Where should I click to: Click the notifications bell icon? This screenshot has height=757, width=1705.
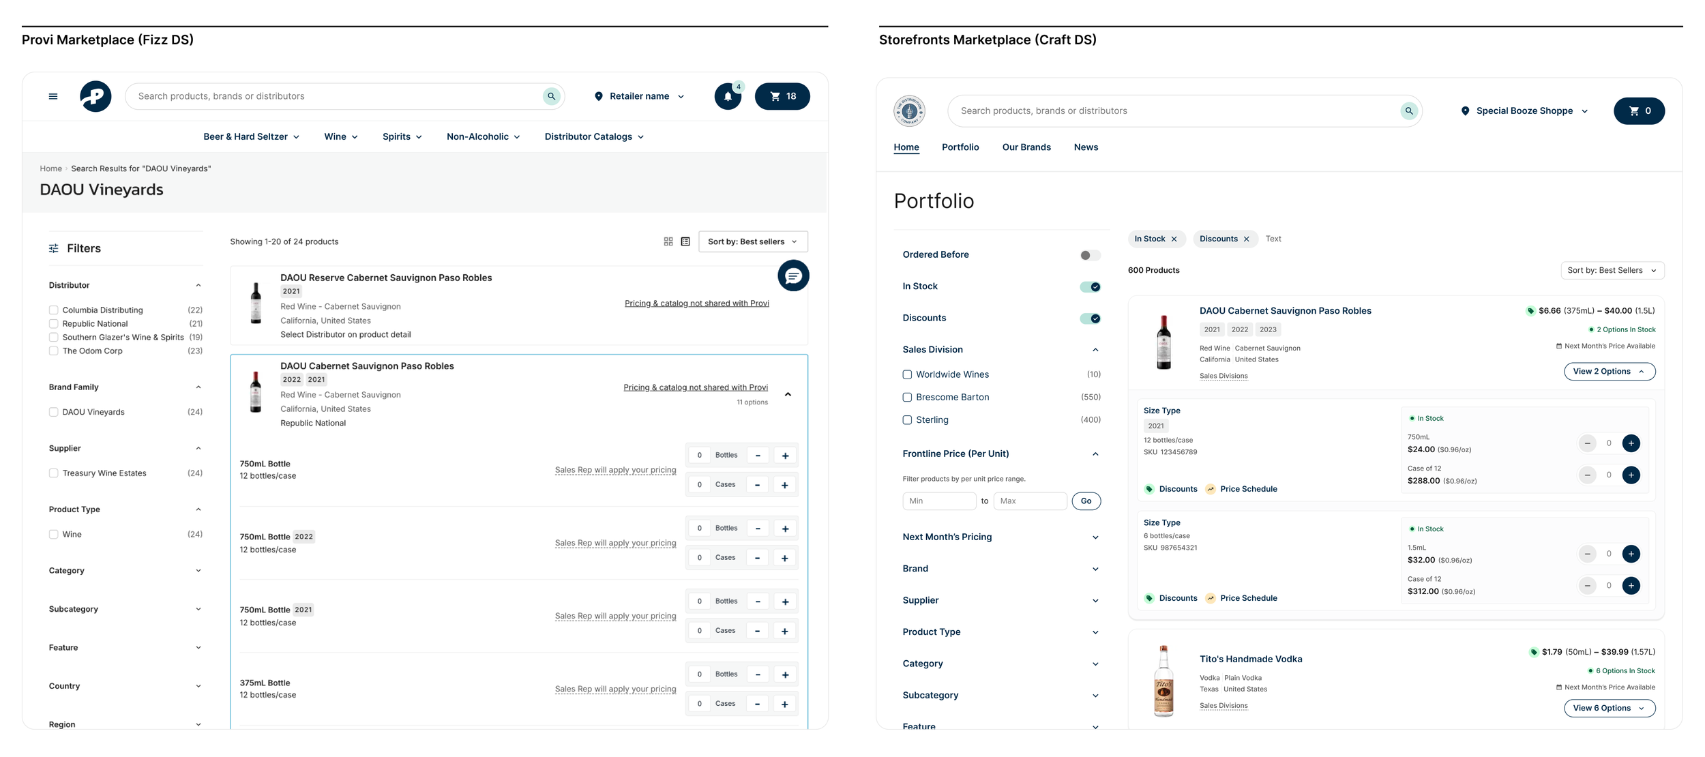[728, 96]
